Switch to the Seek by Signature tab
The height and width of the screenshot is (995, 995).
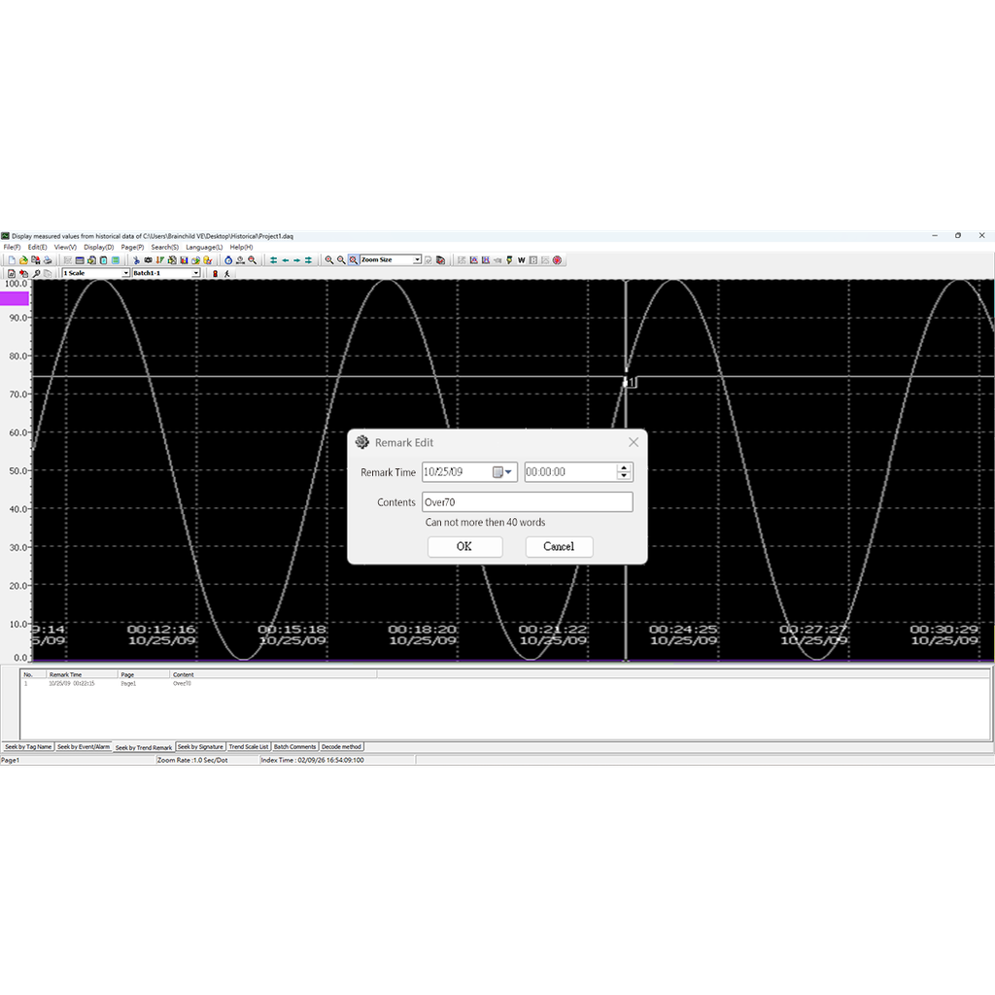coord(200,746)
